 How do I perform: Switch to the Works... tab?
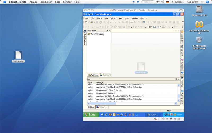click(93, 75)
